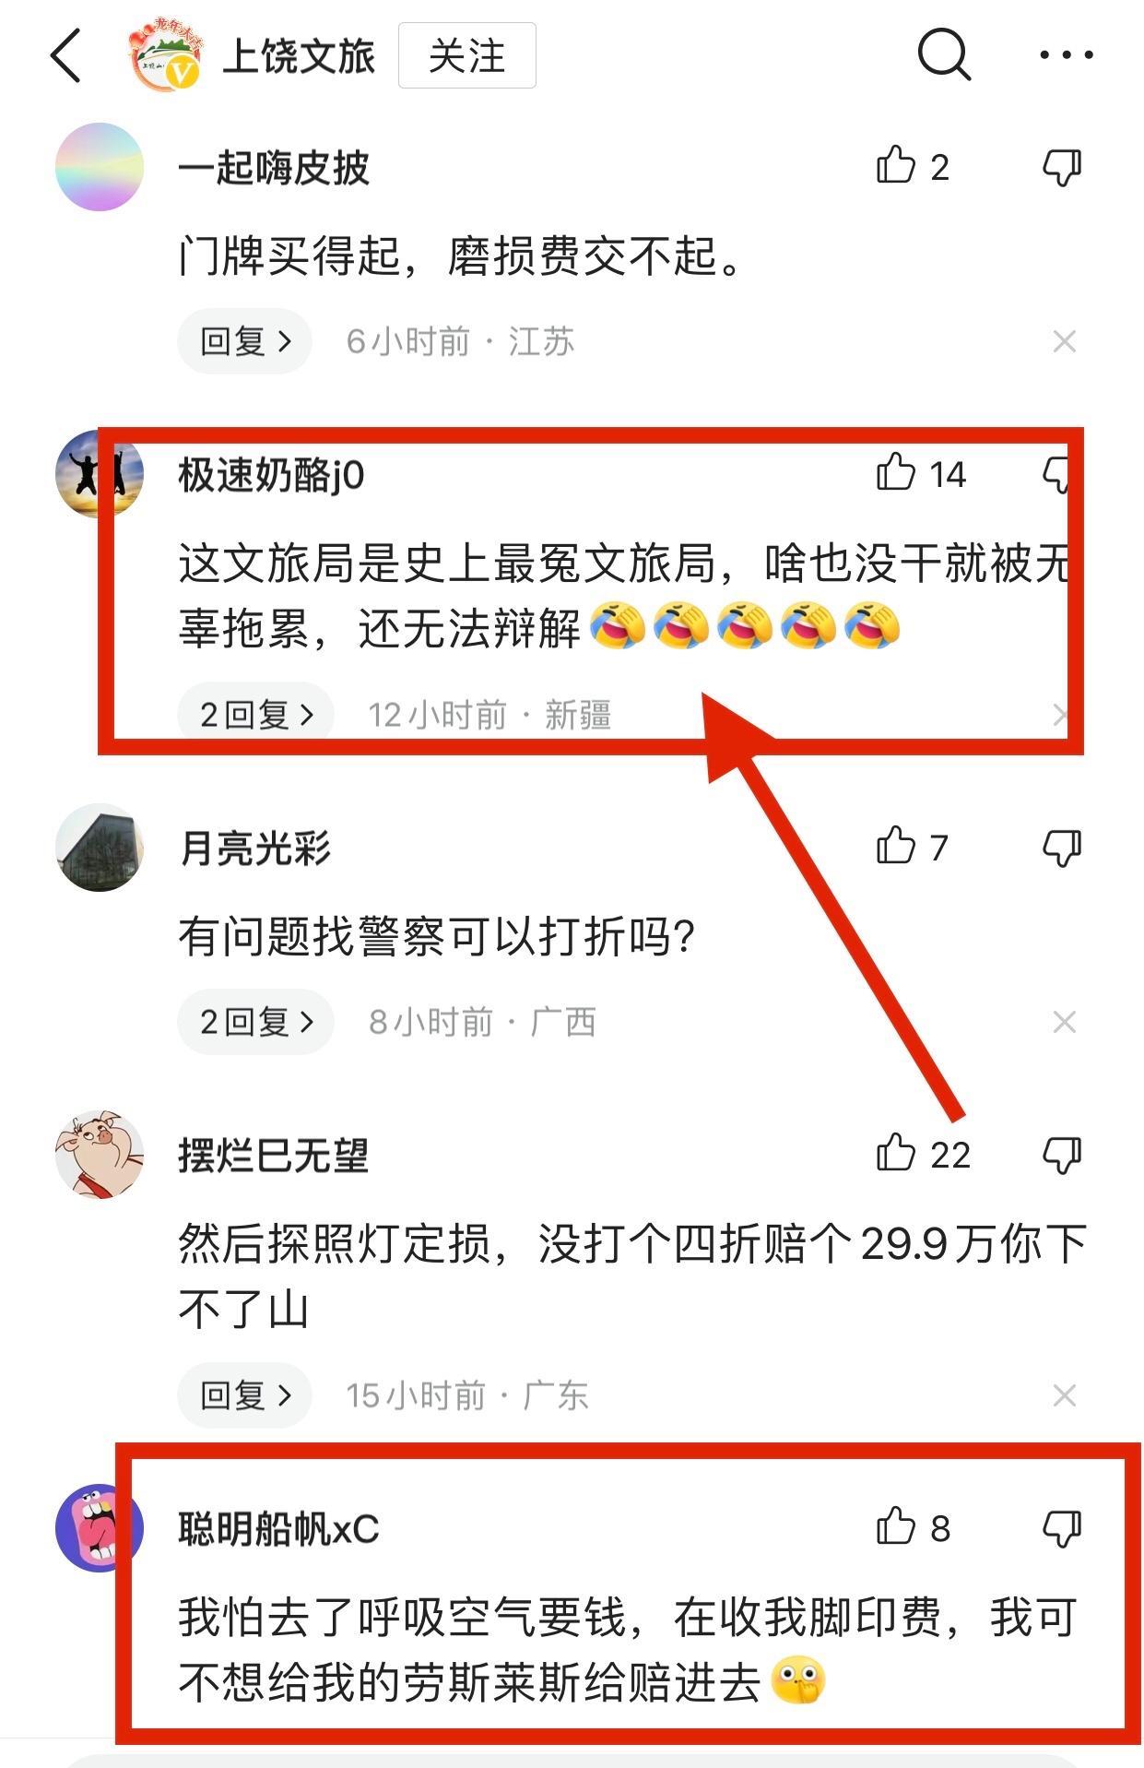Screen dimensions: 1144x1768
Task: Dislike the comment by 月亮光彩
Action: [x=1062, y=848]
